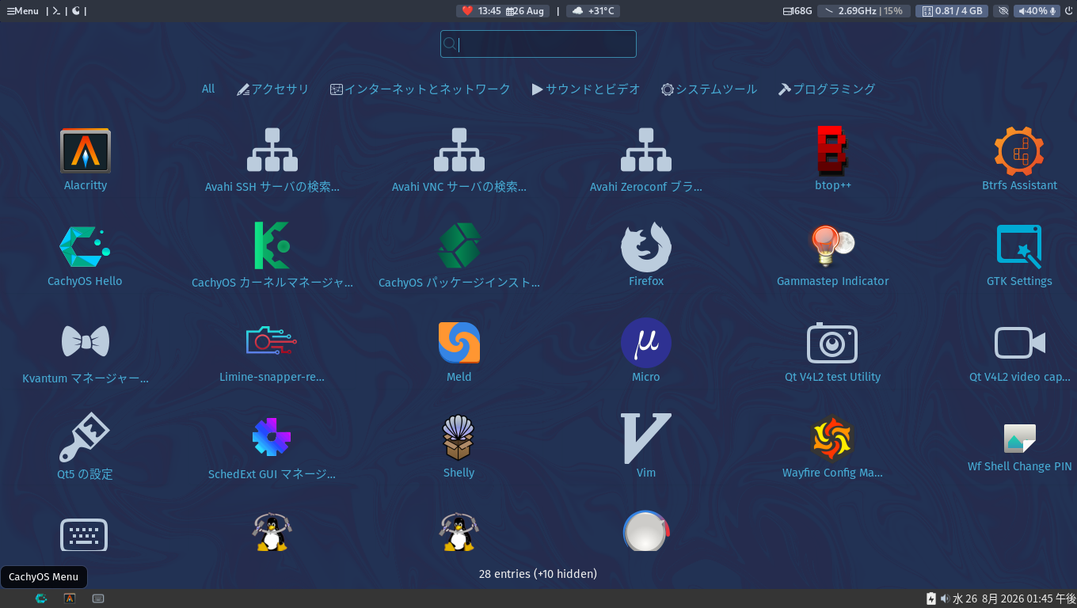Toggle the moon night-mode icon
The width and height of the screenshot is (1077, 608).
(x=76, y=11)
